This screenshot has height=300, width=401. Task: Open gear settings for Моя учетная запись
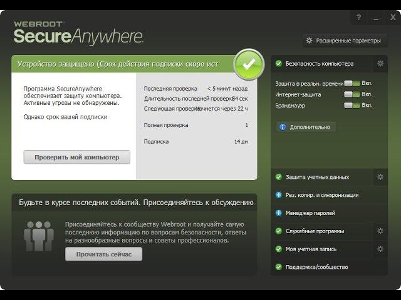(x=380, y=249)
